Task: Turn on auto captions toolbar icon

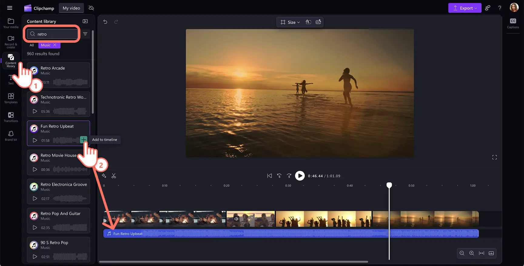Action: 318,22
